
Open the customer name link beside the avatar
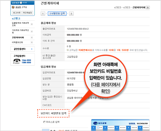point(18,7)
